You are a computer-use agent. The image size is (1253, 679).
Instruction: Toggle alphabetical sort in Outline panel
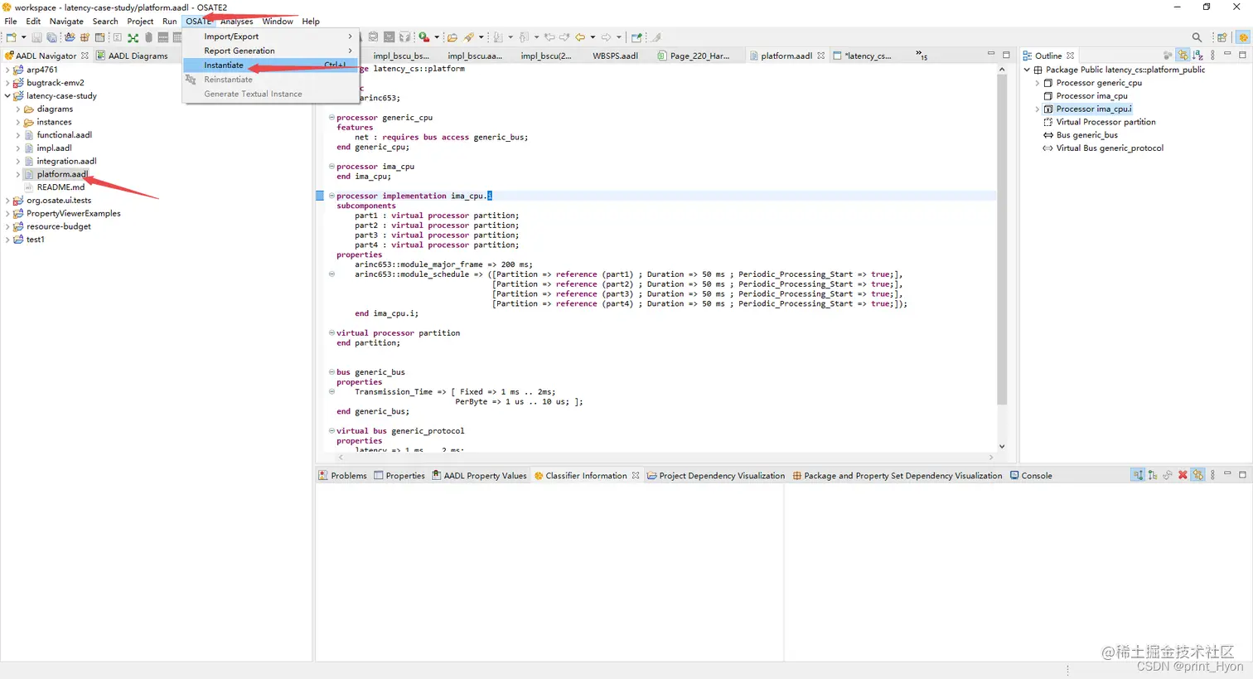point(1197,56)
